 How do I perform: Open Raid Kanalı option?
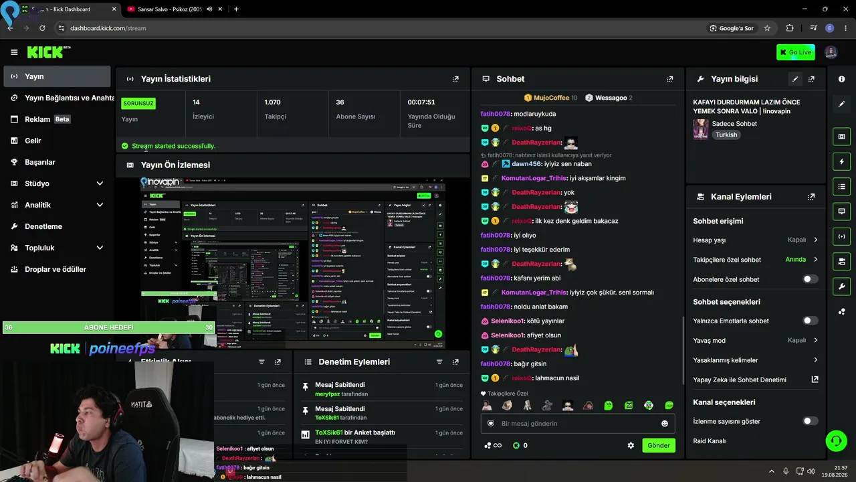click(x=756, y=441)
